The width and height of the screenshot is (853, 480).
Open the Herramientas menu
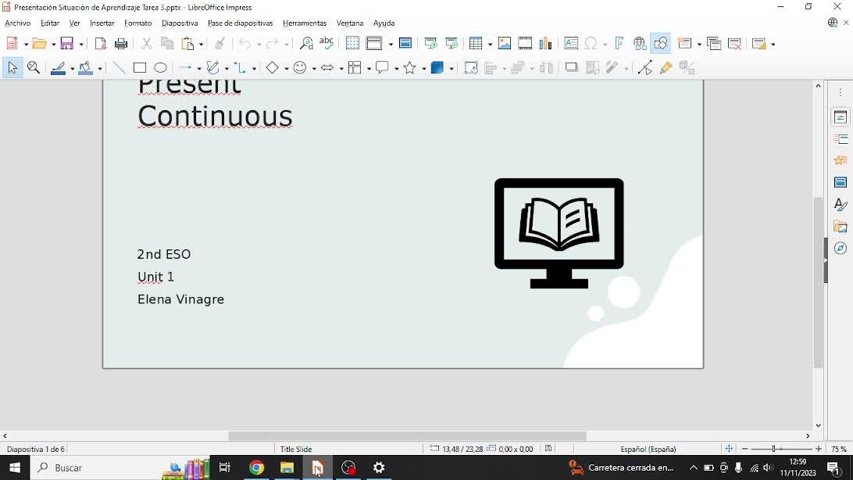click(x=305, y=23)
